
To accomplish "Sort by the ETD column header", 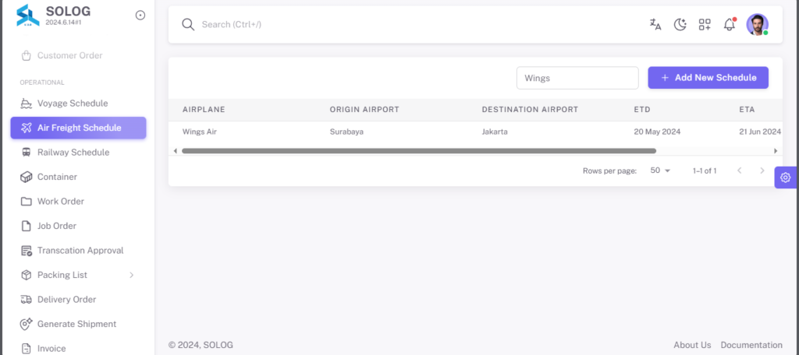I will (642, 109).
